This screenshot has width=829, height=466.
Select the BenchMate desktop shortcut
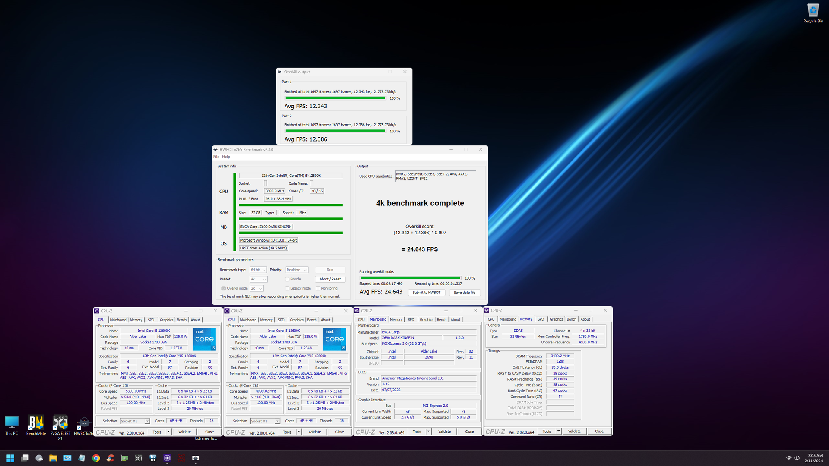(x=36, y=425)
